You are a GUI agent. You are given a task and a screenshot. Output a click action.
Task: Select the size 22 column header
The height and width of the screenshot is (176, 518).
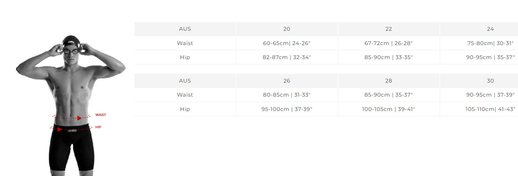tap(388, 29)
